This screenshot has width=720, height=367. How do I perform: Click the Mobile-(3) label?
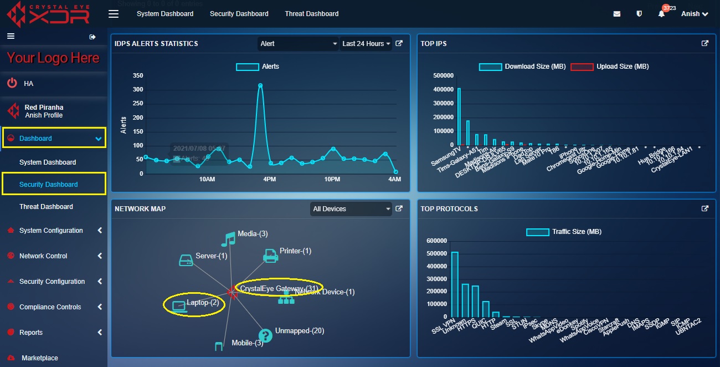tap(248, 343)
